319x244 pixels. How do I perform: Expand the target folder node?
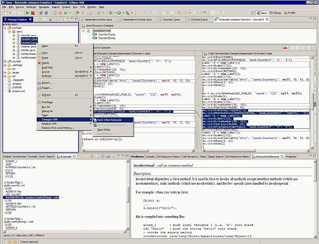coord(5,72)
